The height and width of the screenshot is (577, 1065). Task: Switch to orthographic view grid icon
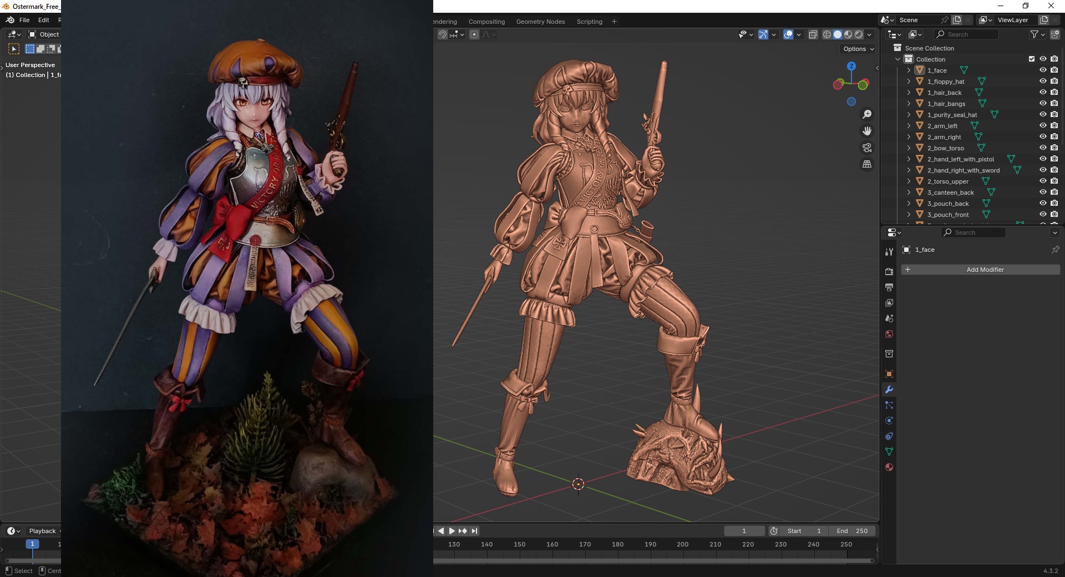pyautogui.click(x=867, y=164)
